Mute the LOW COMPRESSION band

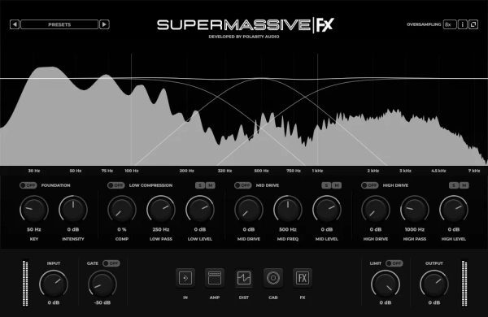tap(211, 185)
